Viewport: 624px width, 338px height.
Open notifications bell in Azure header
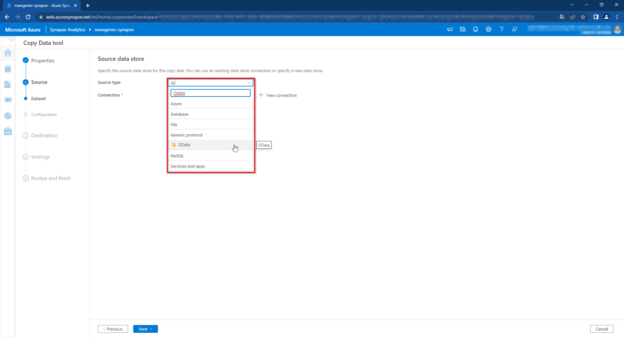tap(475, 30)
